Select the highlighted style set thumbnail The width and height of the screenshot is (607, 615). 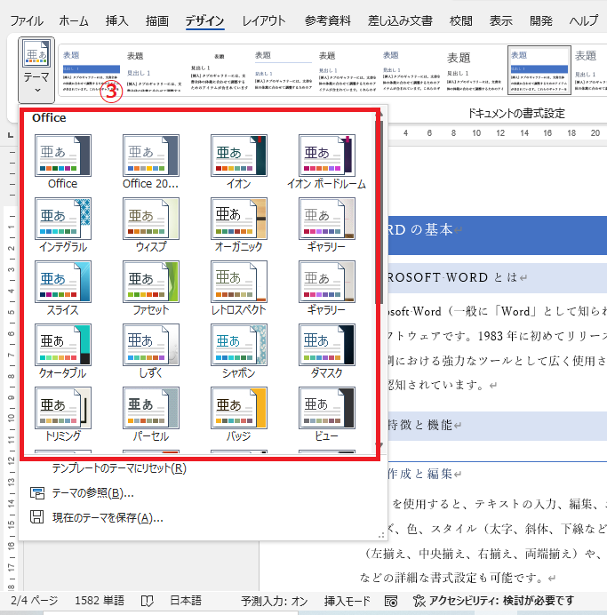539,70
